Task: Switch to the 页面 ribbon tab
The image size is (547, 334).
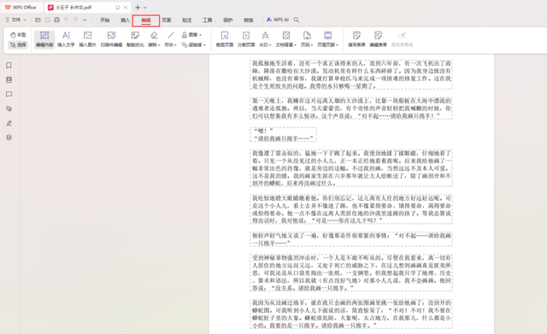Action: coord(167,21)
